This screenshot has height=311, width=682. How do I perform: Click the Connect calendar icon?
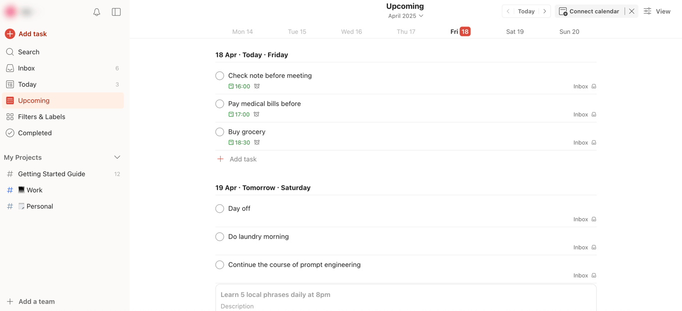click(x=563, y=11)
